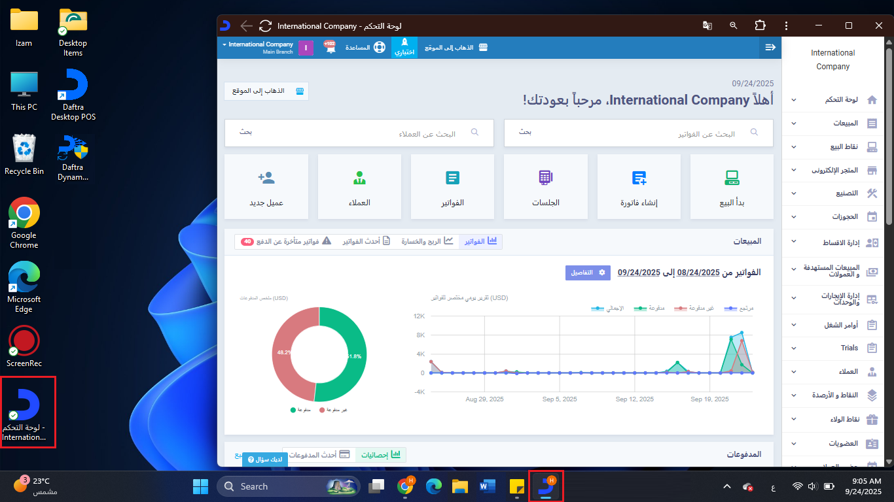Click the reload icon in the title bar
This screenshot has width=894, height=502.
[x=265, y=26]
